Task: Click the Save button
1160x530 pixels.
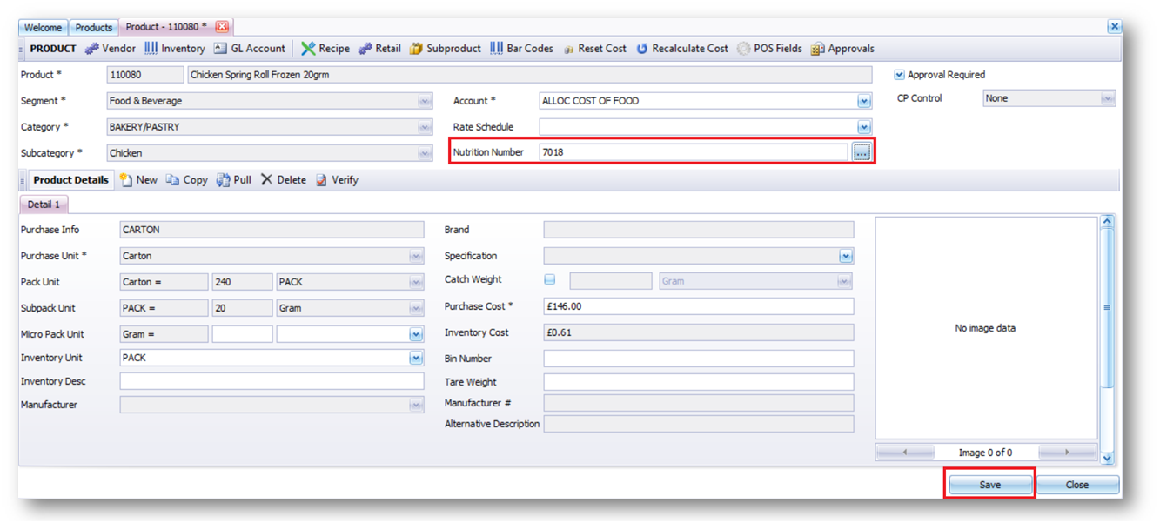Action: coord(989,485)
